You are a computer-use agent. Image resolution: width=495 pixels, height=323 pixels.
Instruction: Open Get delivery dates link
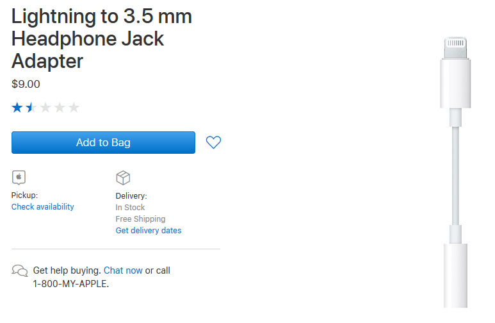[x=149, y=231]
